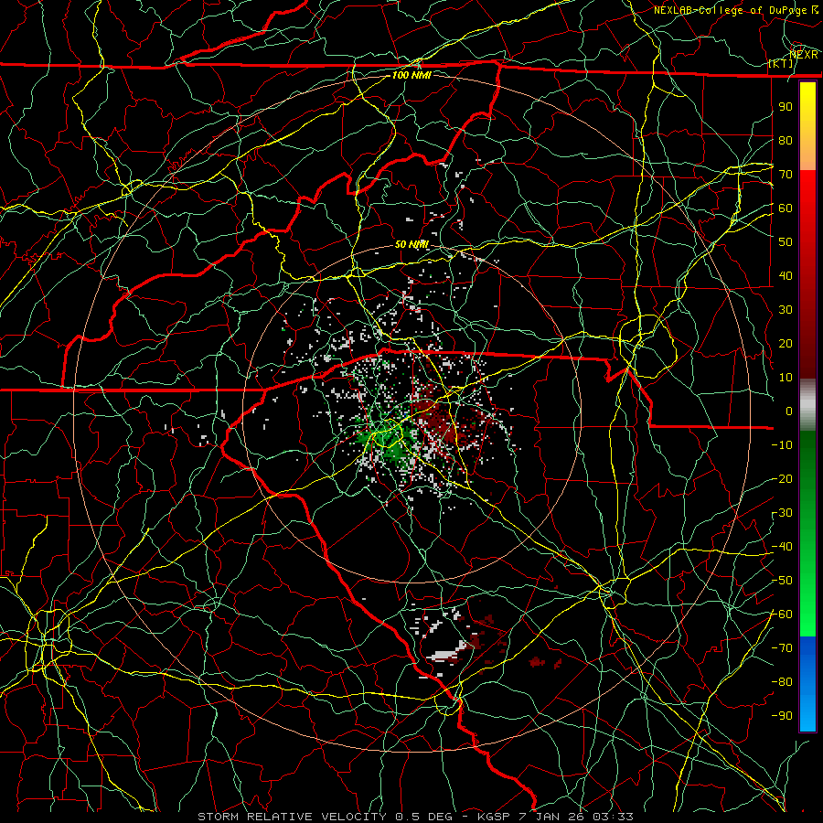This screenshot has width=823, height=823.
Task: Click the 10 knots scale label
Action: coord(786,378)
